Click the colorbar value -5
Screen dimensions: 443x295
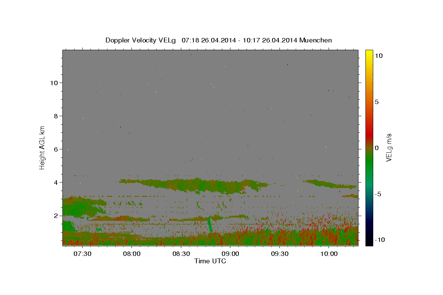point(377,194)
